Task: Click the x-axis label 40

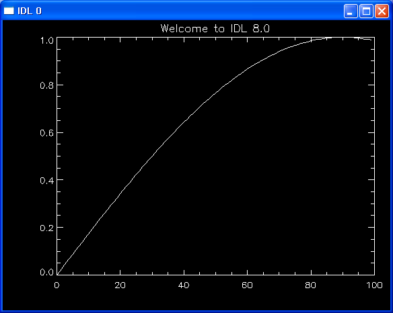Action: (x=184, y=285)
